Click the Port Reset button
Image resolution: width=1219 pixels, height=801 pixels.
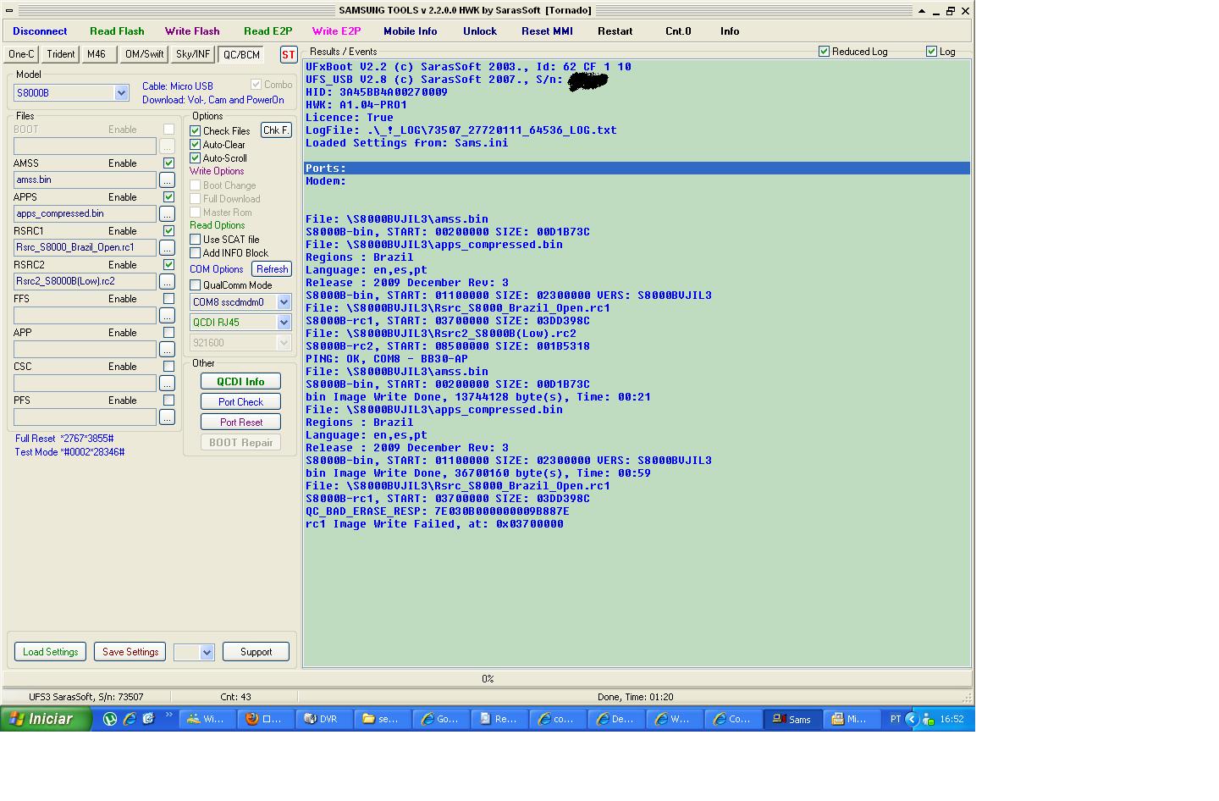point(240,423)
